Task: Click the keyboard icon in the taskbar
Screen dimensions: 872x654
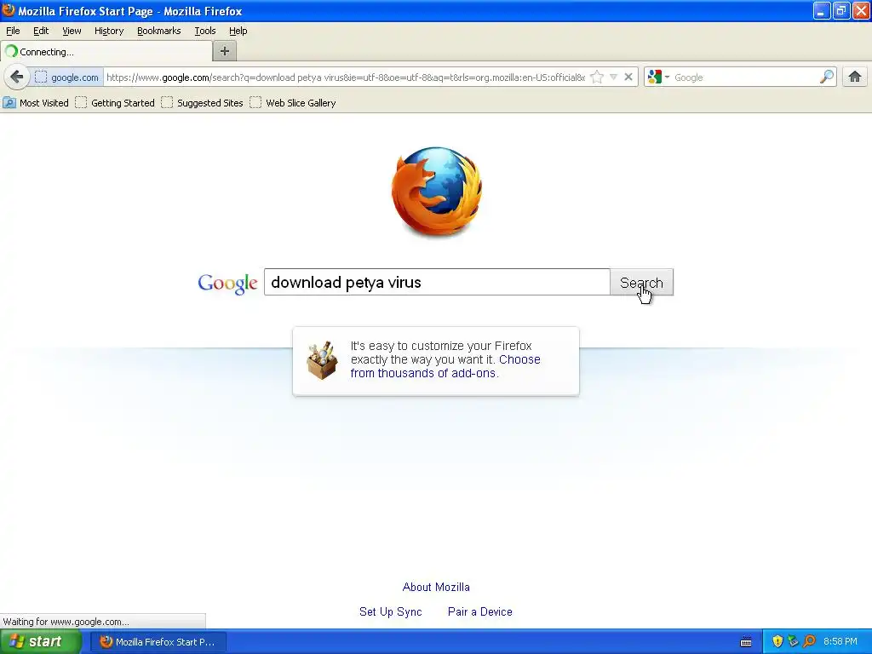Action: tap(746, 642)
